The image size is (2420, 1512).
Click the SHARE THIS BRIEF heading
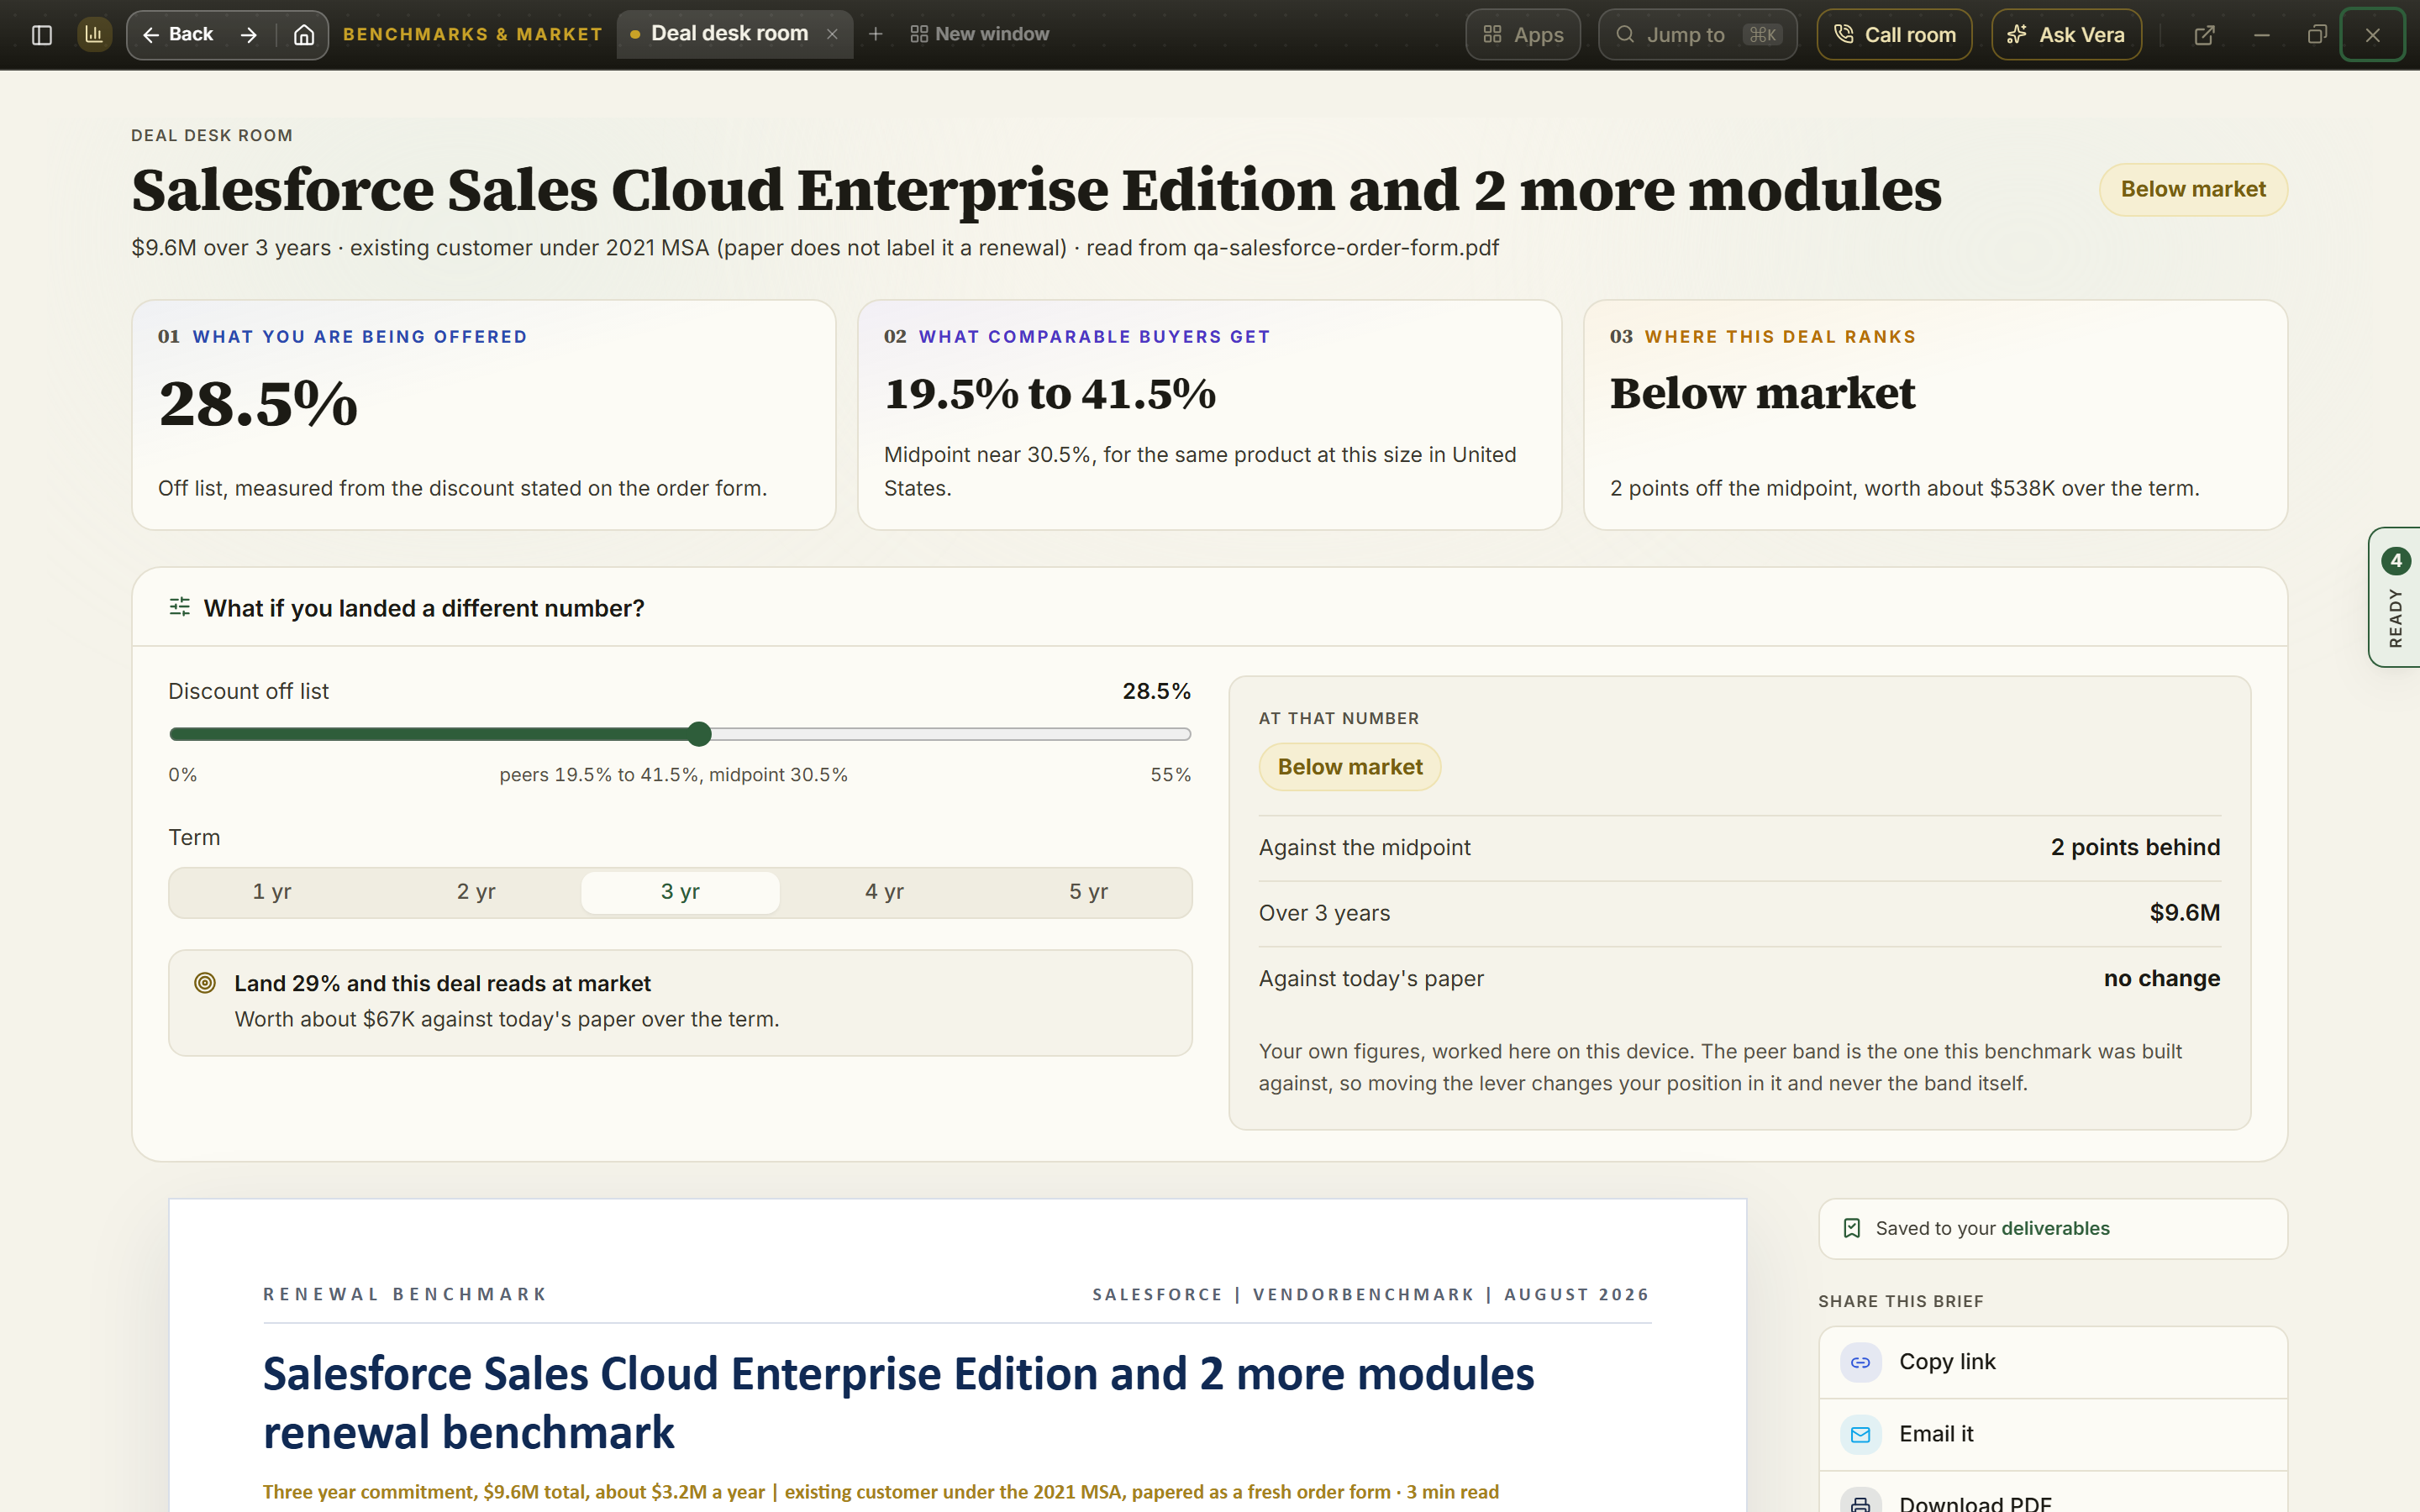pyautogui.click(x=1900, y=1301)
